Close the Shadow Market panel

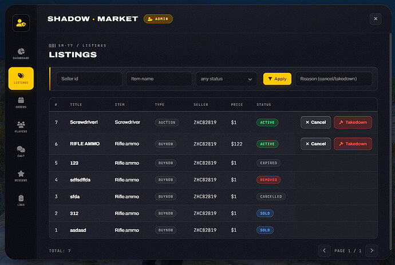[x=376, y=19]
